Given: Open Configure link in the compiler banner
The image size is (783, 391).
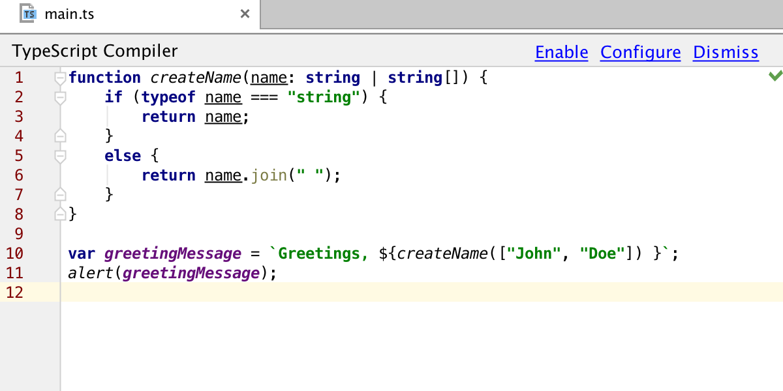Looking at the screenshot, I should click(x=641, y=52).
